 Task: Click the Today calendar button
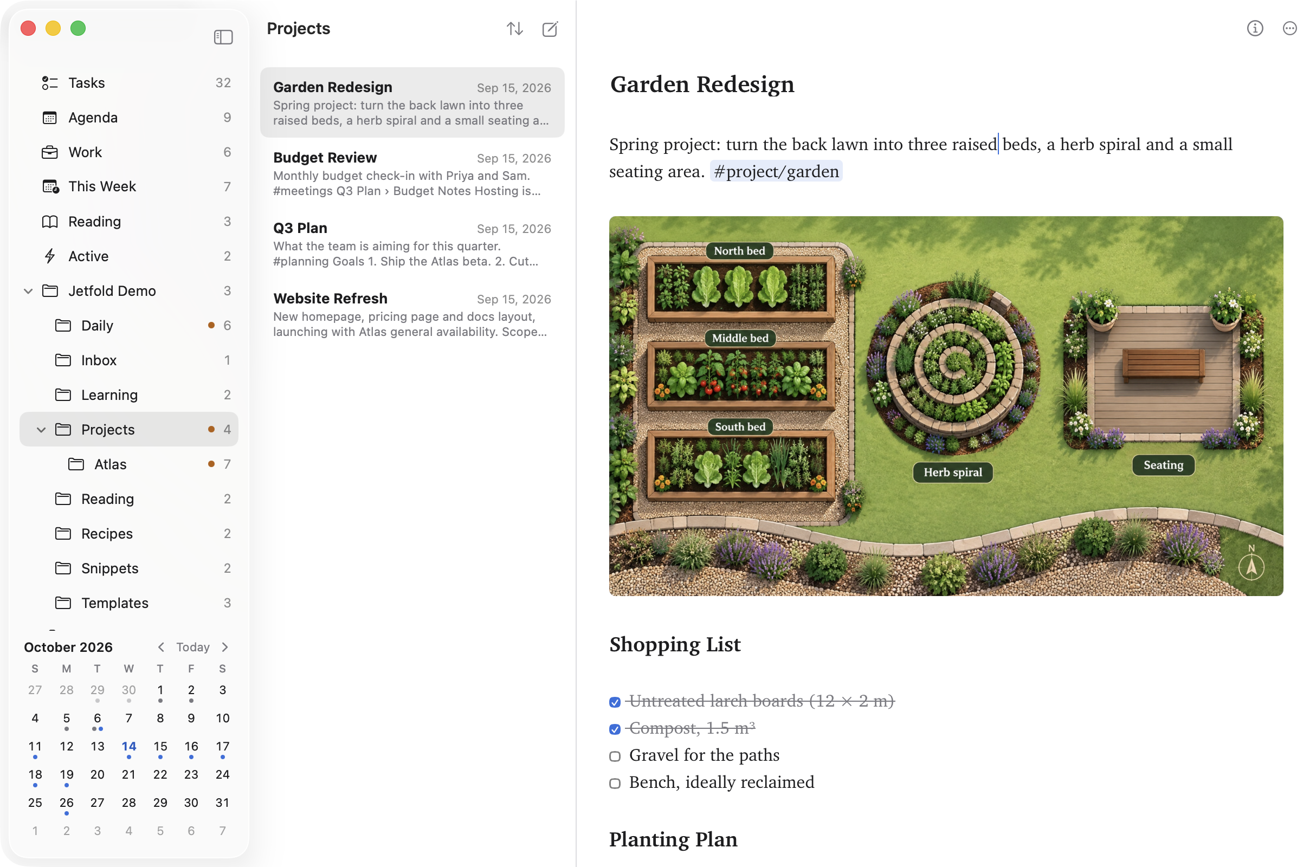(193, 648)
